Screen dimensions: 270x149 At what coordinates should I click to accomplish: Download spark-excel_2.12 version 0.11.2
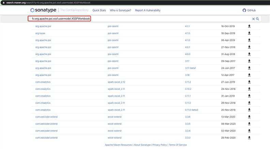(249, 82)
